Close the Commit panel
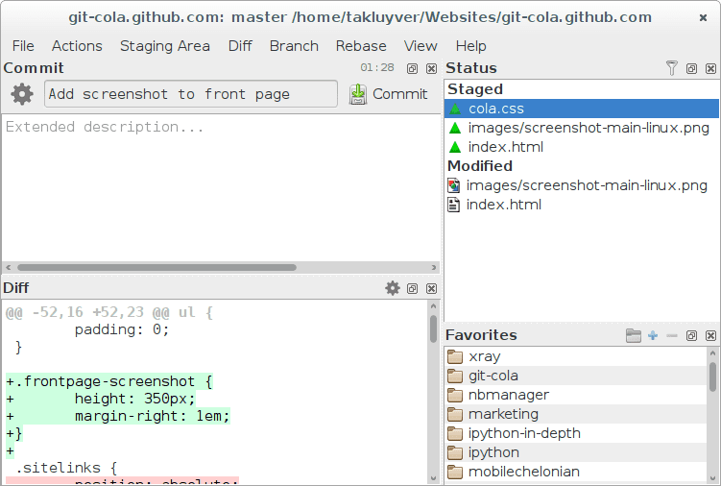 [431, 68]
